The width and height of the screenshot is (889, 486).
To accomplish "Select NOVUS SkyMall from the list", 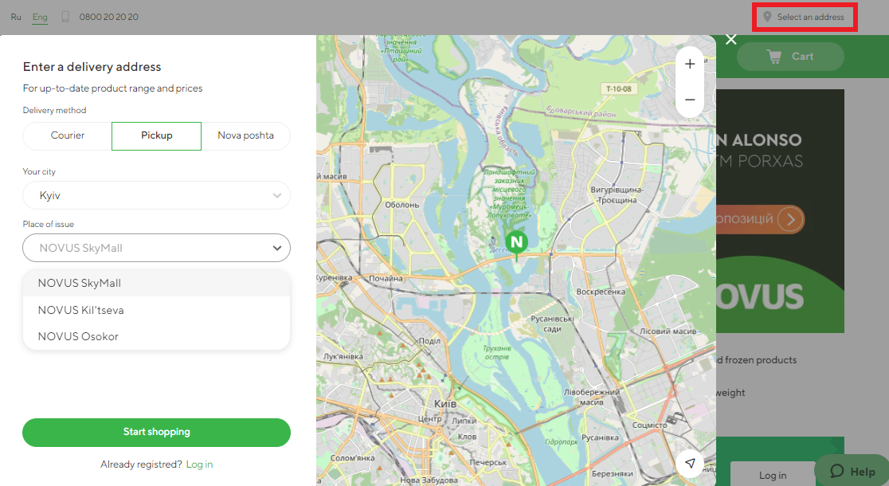I will point(156,283).
